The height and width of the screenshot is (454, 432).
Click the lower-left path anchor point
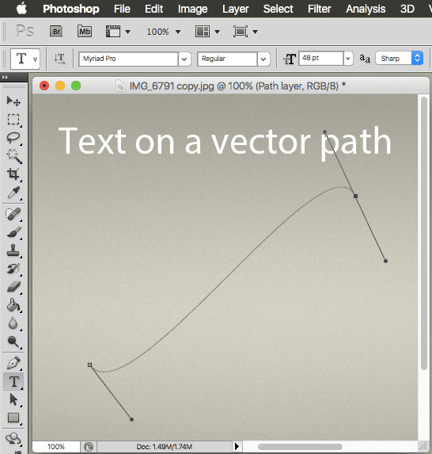[x=89, y=364]
